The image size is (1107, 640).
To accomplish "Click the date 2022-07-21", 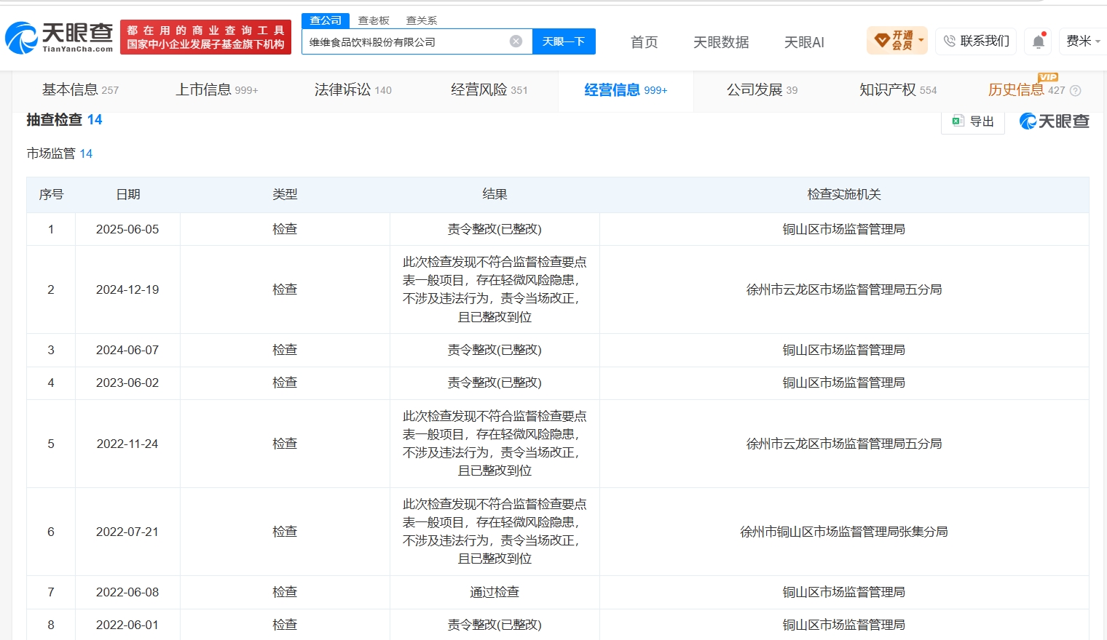I will (127, 532).
